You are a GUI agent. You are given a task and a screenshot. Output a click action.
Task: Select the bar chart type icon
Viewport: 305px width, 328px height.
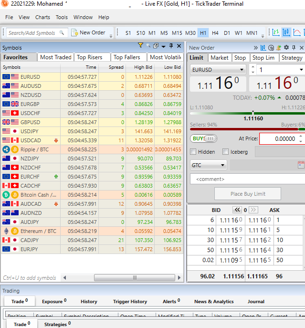pyautogui.click(x=276, y=32)
